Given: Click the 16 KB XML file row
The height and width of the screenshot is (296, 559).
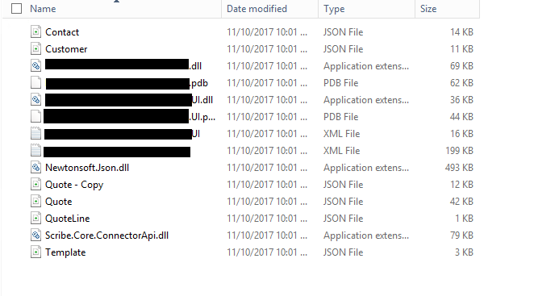Looking at the screenshot, I should [252, 134].
